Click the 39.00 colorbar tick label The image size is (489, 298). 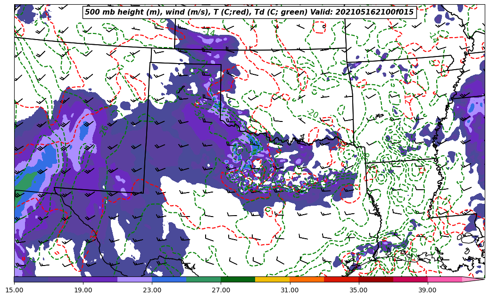click(427, 290)
